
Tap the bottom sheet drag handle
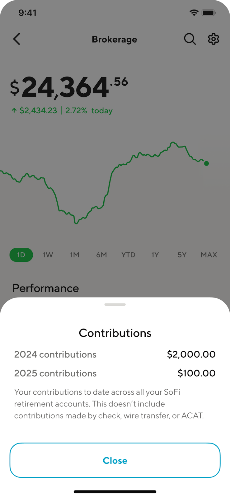(115, 304)
